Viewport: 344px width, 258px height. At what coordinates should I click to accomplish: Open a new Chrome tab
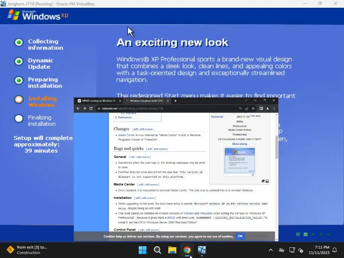(175, 101)
